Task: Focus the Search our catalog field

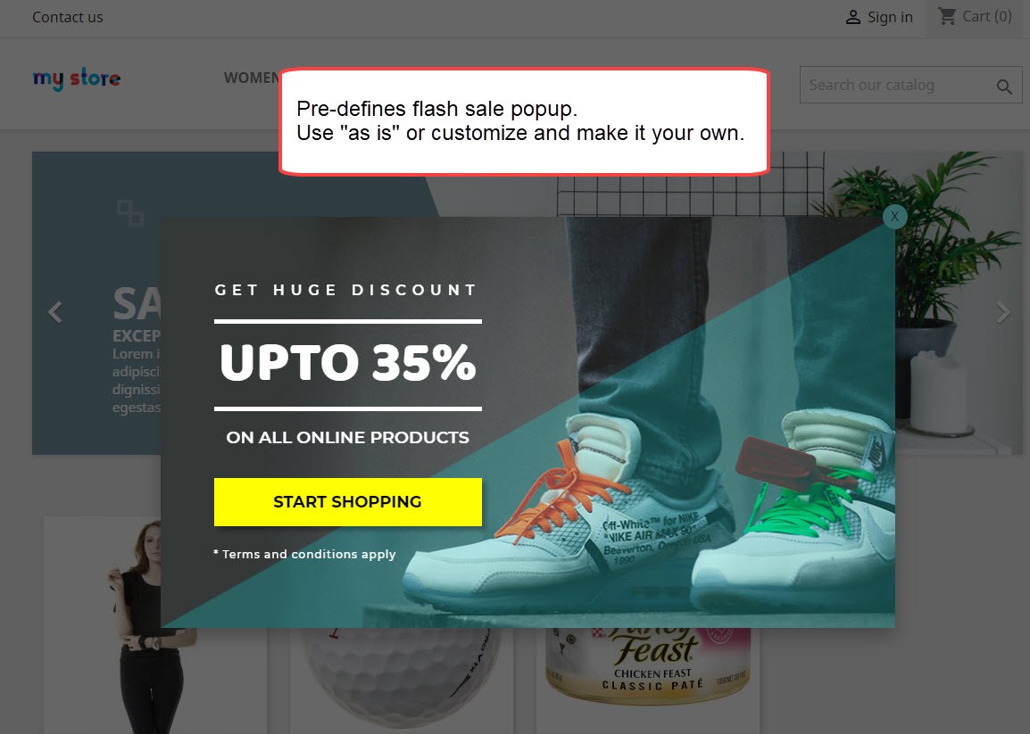Action: pyautogui.click(x=897, y=85)
